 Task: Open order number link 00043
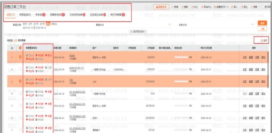coord(72,56)
